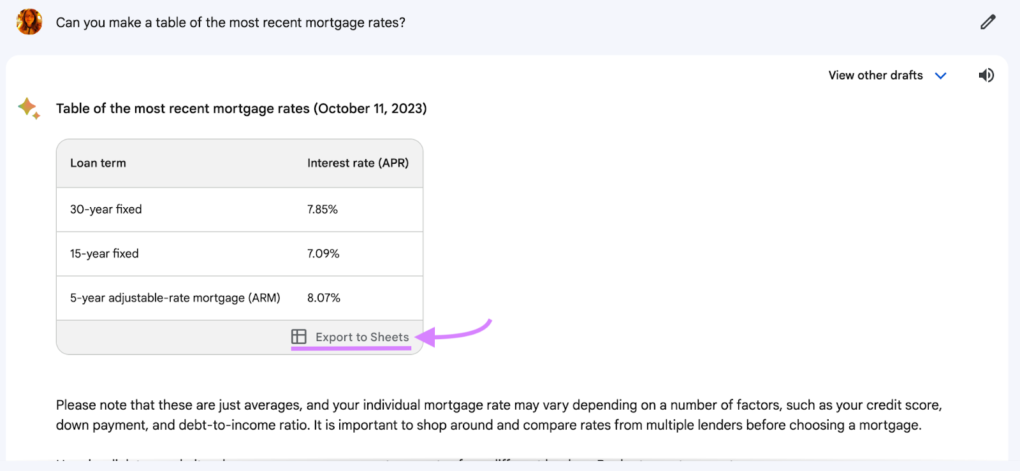This screenshot has height=471, width=1020.
Task: Select the 7.09% interest rate cell
Action: point(323,253)
